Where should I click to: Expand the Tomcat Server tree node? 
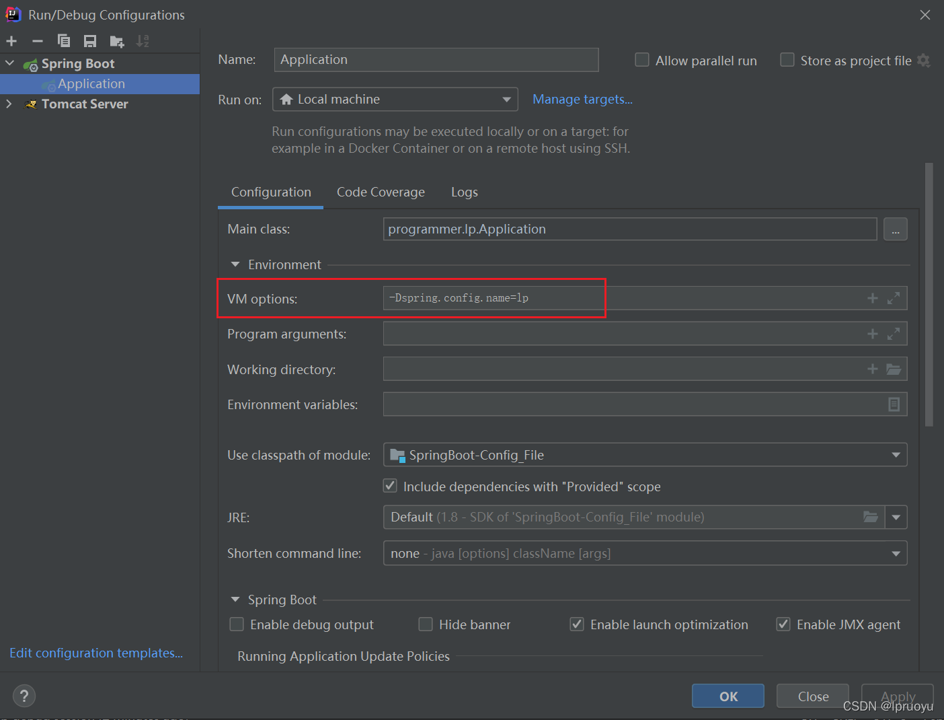coord(9,104)
